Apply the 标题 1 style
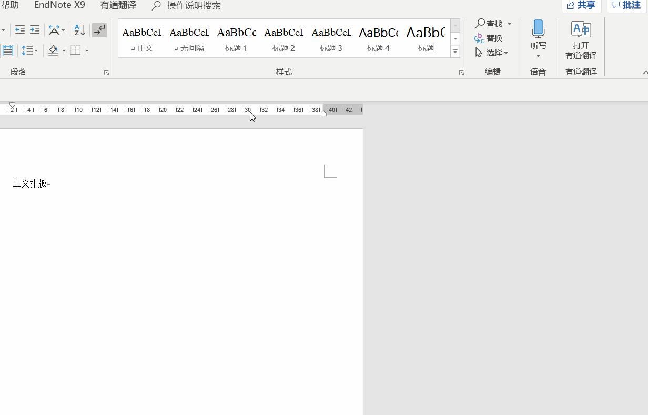Screen dimensions: 648x415 tap(237, 38)
